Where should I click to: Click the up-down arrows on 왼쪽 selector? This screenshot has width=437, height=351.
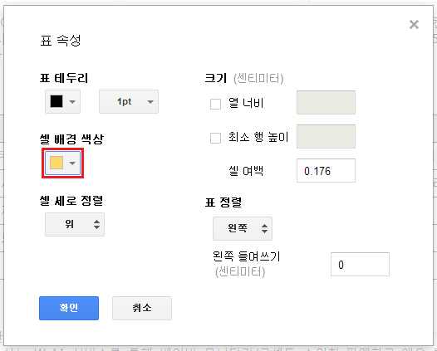coord(264,228)
